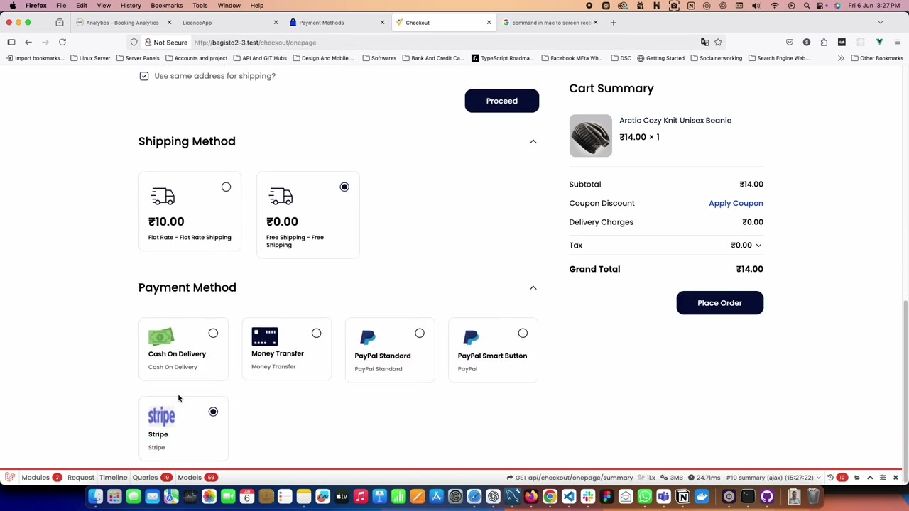Toggle the Firefox sidebar icon
The width and height of the screenshot is (909, 511).
pyautogui.click(x=11, y=43)
